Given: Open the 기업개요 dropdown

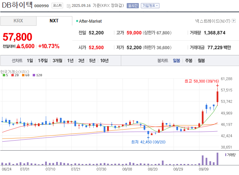Looking at the screenshot, I should [x=150, y=6].
